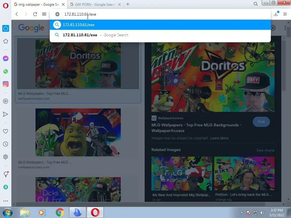Click the tab search magnifier icon
The width and height of the screenshot is (291, 218).
255,4
